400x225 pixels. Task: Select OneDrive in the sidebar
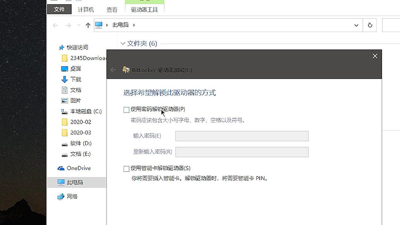pyautogui.click(x=78, y=168)
